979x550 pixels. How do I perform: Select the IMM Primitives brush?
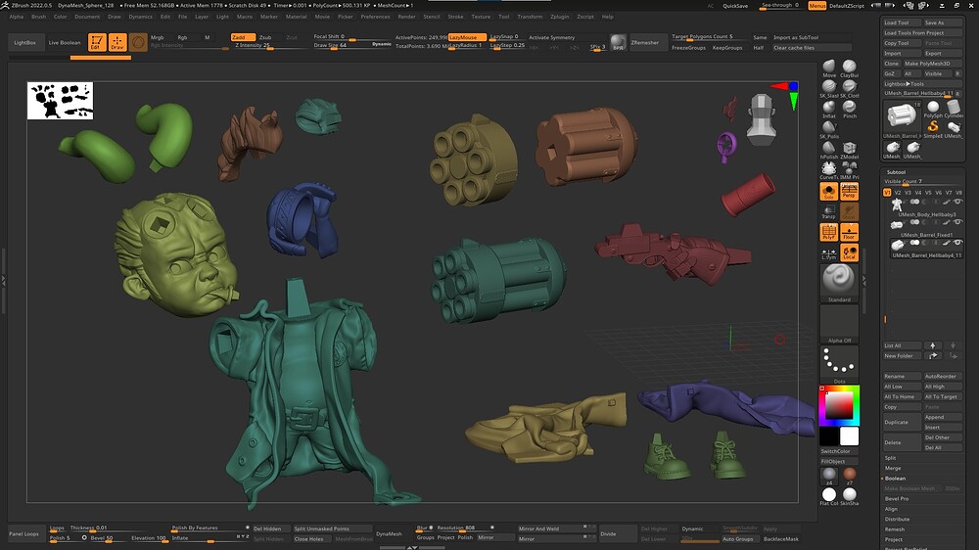(x=849, y=170)
